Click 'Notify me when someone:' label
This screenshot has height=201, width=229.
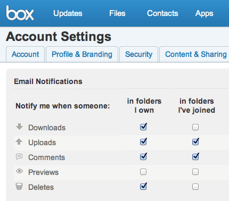[x=63, y=106]
